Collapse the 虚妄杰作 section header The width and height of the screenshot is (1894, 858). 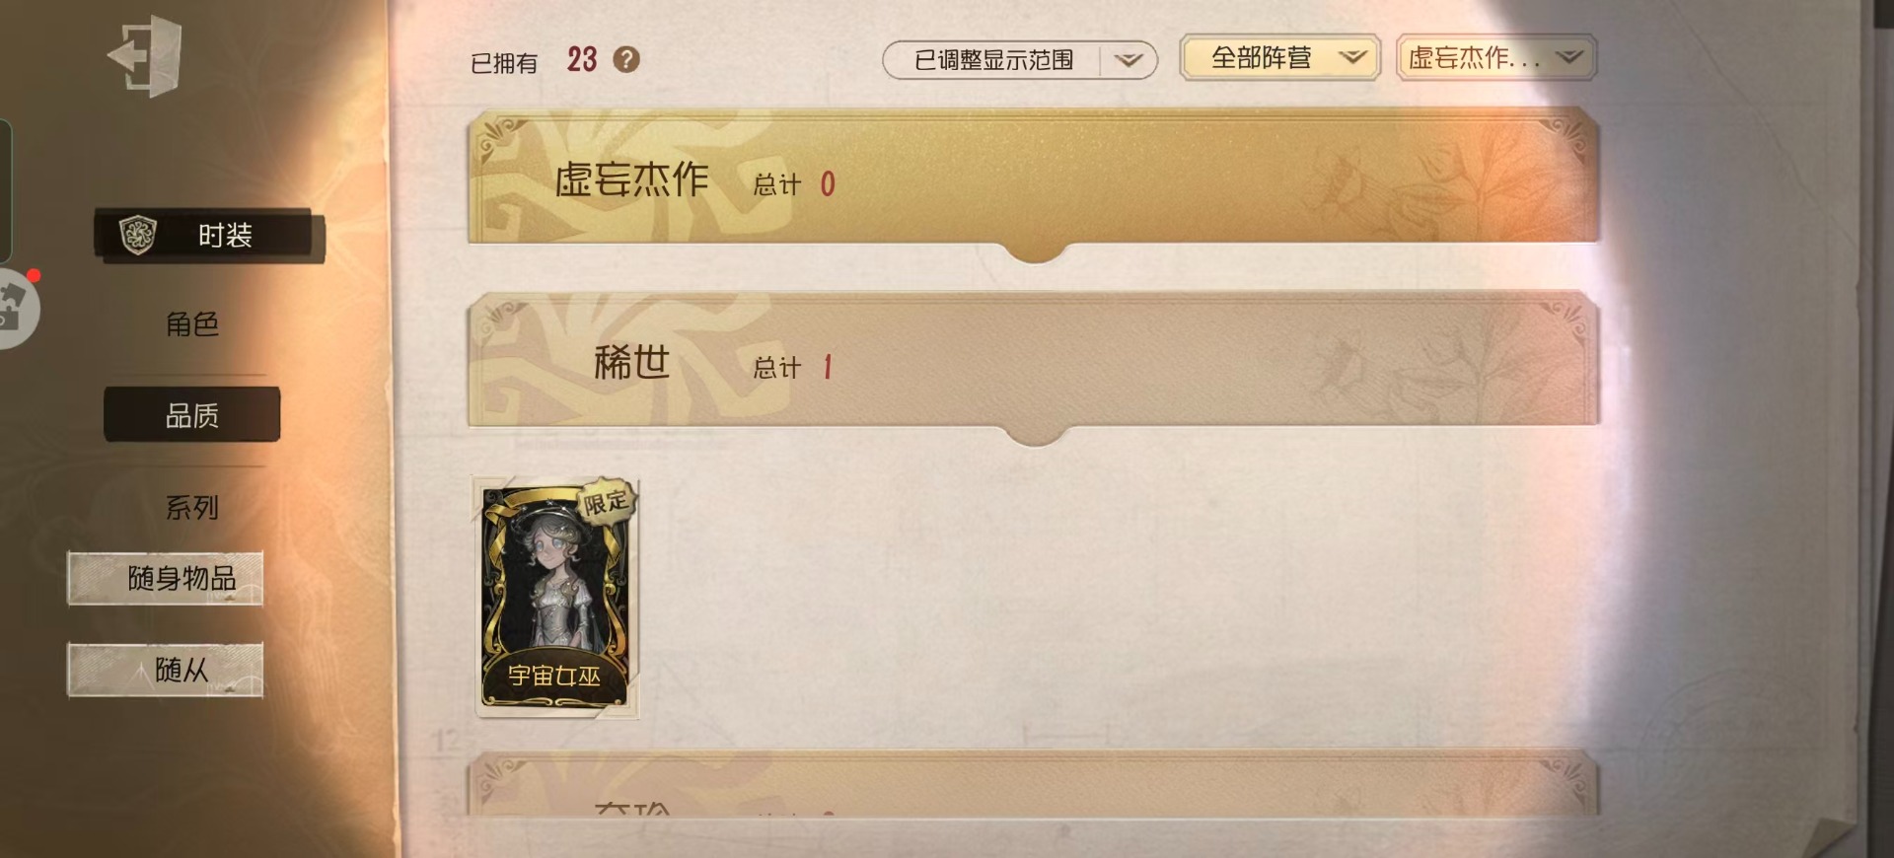[x=1033, y=178]
